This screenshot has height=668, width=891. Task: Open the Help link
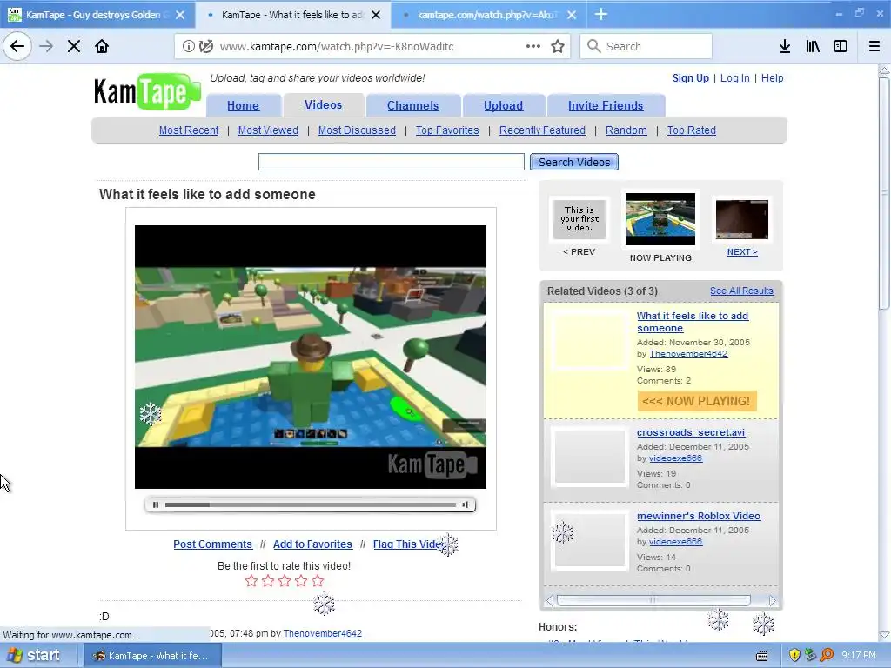point(773,77)
